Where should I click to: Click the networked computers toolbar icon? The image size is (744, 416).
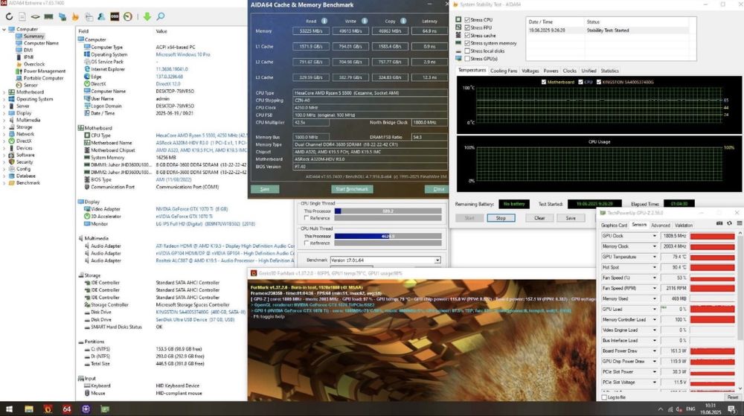[x=62, y=16]
